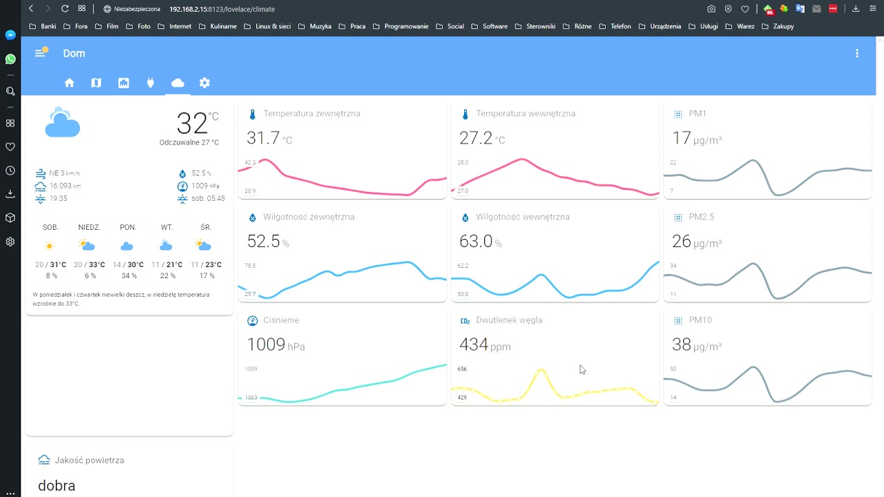Open the Urządzenia bookmarks folder
This screenshot has width=884, height=497.
pyautogui.click(x=660, y=26)
